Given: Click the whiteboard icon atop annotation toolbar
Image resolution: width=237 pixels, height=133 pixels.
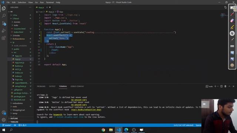Looking at the screenshot, I should tap(232, 8).
